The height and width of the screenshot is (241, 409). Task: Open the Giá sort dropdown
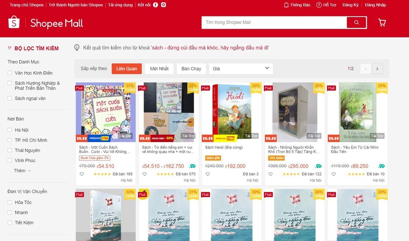(x=241, y=69)
